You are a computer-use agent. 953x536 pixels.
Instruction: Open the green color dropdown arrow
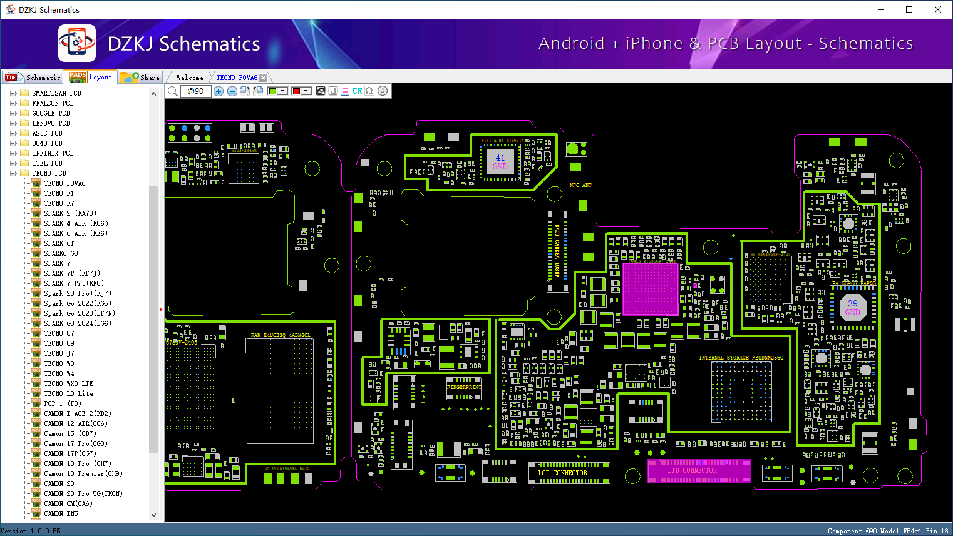pos(282,91)
